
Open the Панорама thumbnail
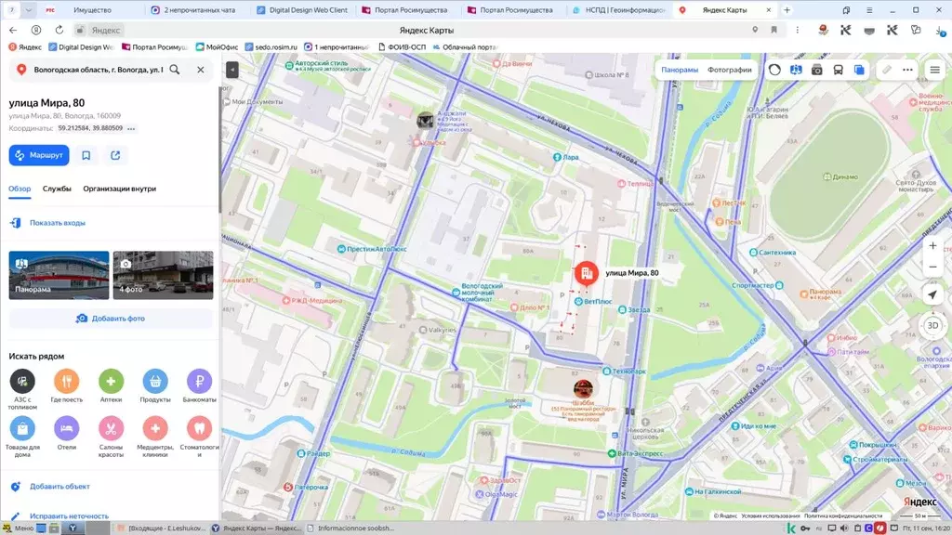[59, 275]
